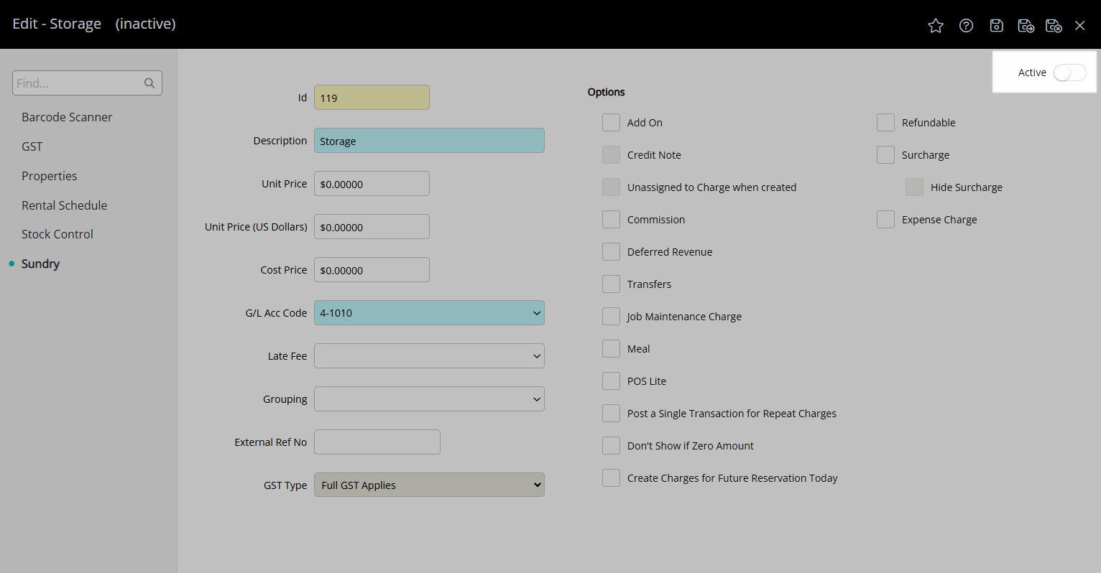The image size is (1101, 573).
Task: Enable Create Charges for Future Reservation Today
Action: point(611,478)
